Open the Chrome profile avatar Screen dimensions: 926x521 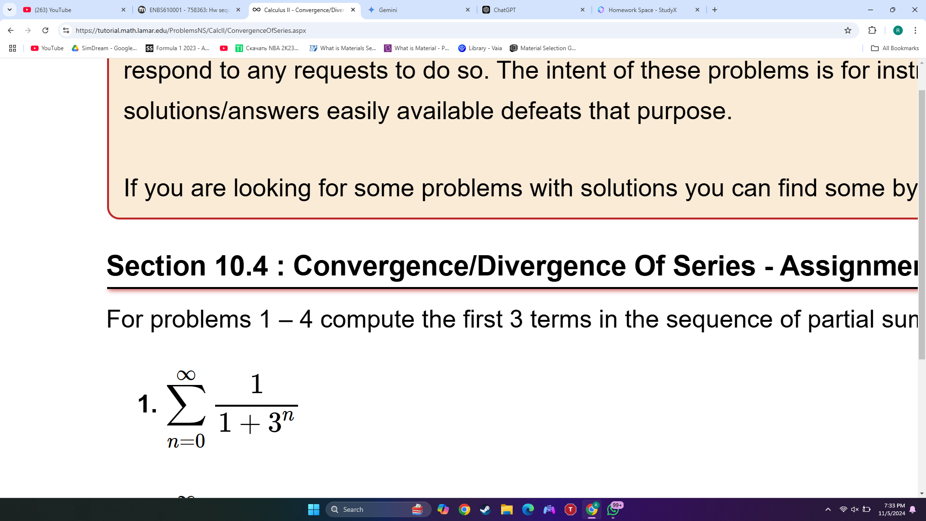pos(898,30)
